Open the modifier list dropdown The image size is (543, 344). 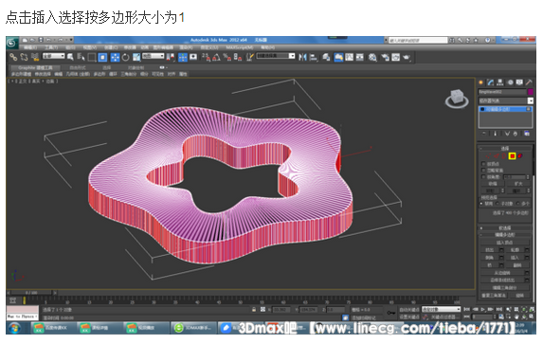click(506, 100)
